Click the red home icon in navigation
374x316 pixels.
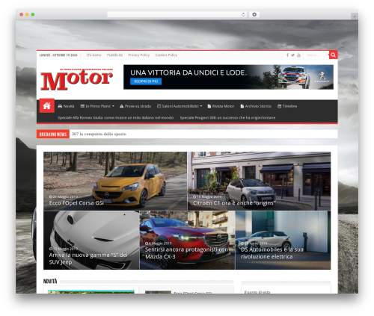pyautogui.click(x=47, y=106)
